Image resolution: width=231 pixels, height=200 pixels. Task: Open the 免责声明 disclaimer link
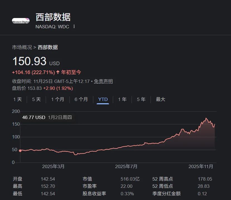[103, 81]
